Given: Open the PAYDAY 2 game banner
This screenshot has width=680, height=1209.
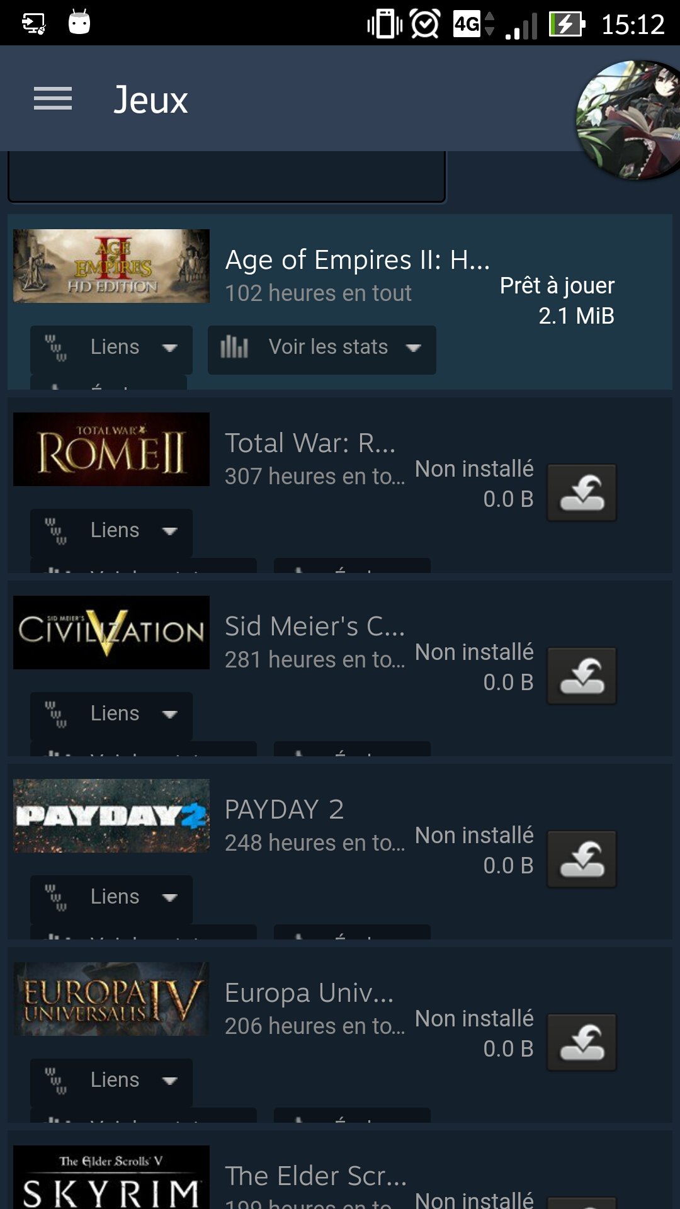Looking at the screenshot, I should (111, 815).
